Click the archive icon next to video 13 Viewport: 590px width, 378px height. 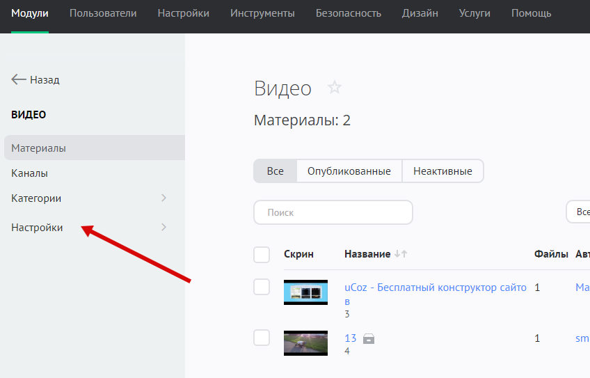pyautogui.click(x=369, y=339)
